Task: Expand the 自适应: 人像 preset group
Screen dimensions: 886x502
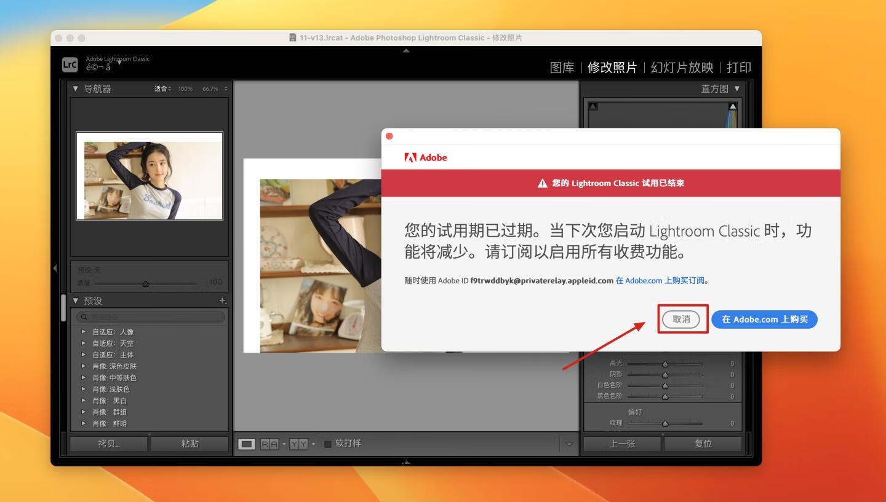Action: (x=84, y=332)
